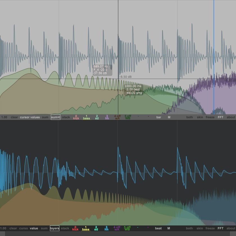
Task: Select 'layers' mode in lower analyzer
Action: click(x=55, y=228)
